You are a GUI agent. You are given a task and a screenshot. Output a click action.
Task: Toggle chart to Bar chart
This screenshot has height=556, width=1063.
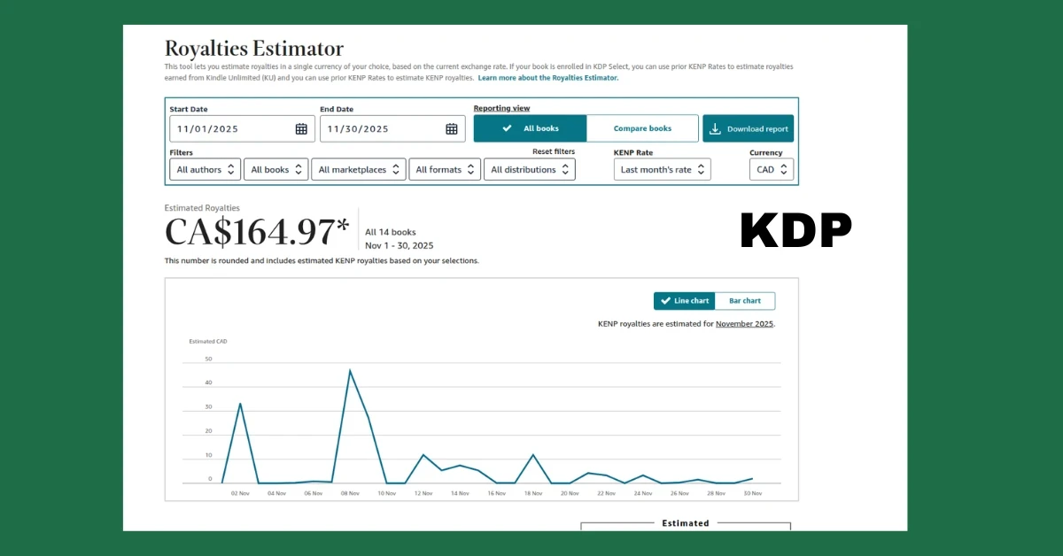(744, 301)
